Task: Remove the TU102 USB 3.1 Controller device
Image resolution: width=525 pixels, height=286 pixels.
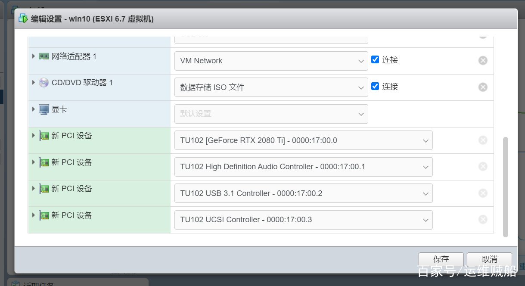Action: pos(483,193)
